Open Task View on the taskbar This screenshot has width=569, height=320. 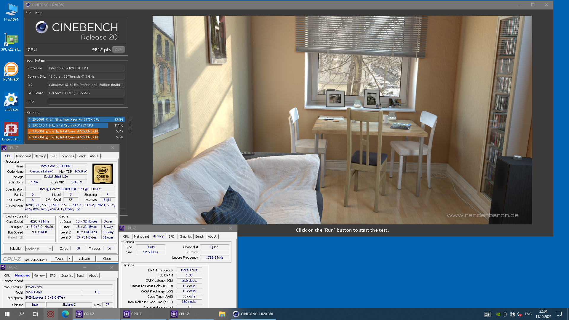pyautogui.click(x=36, y=314)
